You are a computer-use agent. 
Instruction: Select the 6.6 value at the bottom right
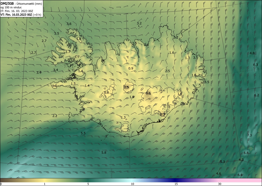point(240,175)
